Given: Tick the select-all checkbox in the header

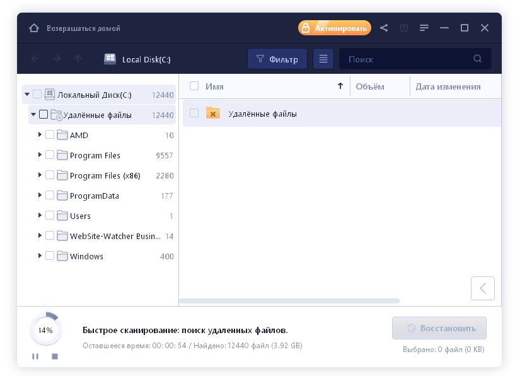Looking at the screenshot, I should click(x=194, y=86).
